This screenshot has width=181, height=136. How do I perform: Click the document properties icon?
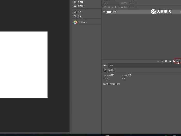pos(105,70)
